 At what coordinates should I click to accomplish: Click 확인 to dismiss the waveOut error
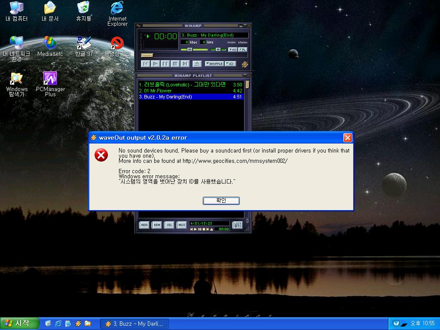[221, 201]
